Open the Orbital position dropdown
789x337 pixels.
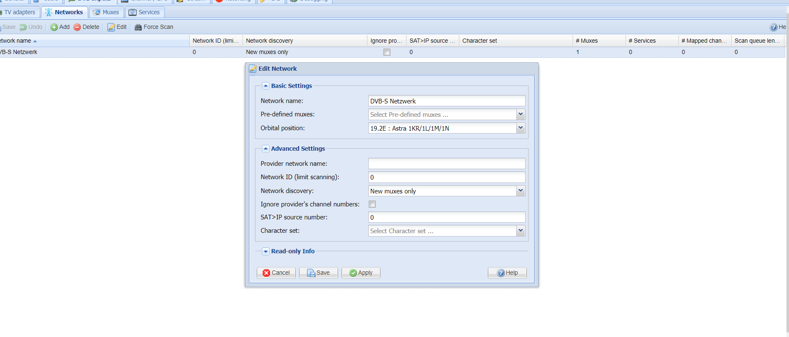click(521, 128)
